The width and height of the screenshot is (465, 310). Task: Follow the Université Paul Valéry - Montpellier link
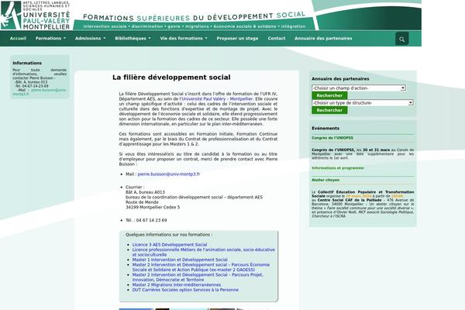[217, 98]
